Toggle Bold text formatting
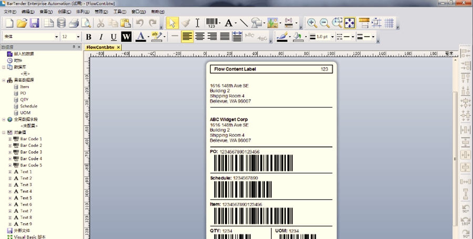 tap(88, 37)
